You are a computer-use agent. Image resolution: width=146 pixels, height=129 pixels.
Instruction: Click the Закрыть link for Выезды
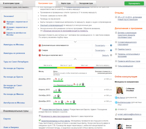105,55
